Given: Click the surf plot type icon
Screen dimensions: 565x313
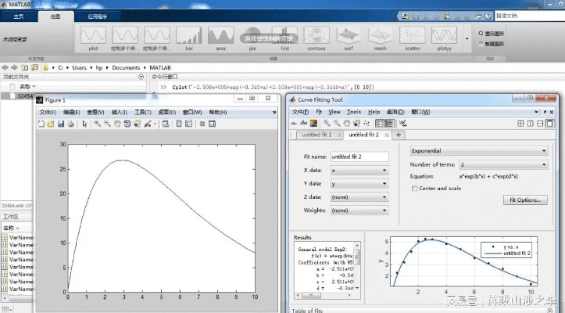Looking at the screenshot, I should 349,35.
